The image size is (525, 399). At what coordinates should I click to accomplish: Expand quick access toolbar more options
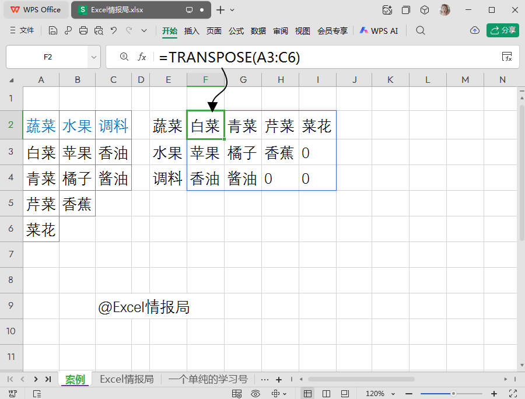point(144,31)
